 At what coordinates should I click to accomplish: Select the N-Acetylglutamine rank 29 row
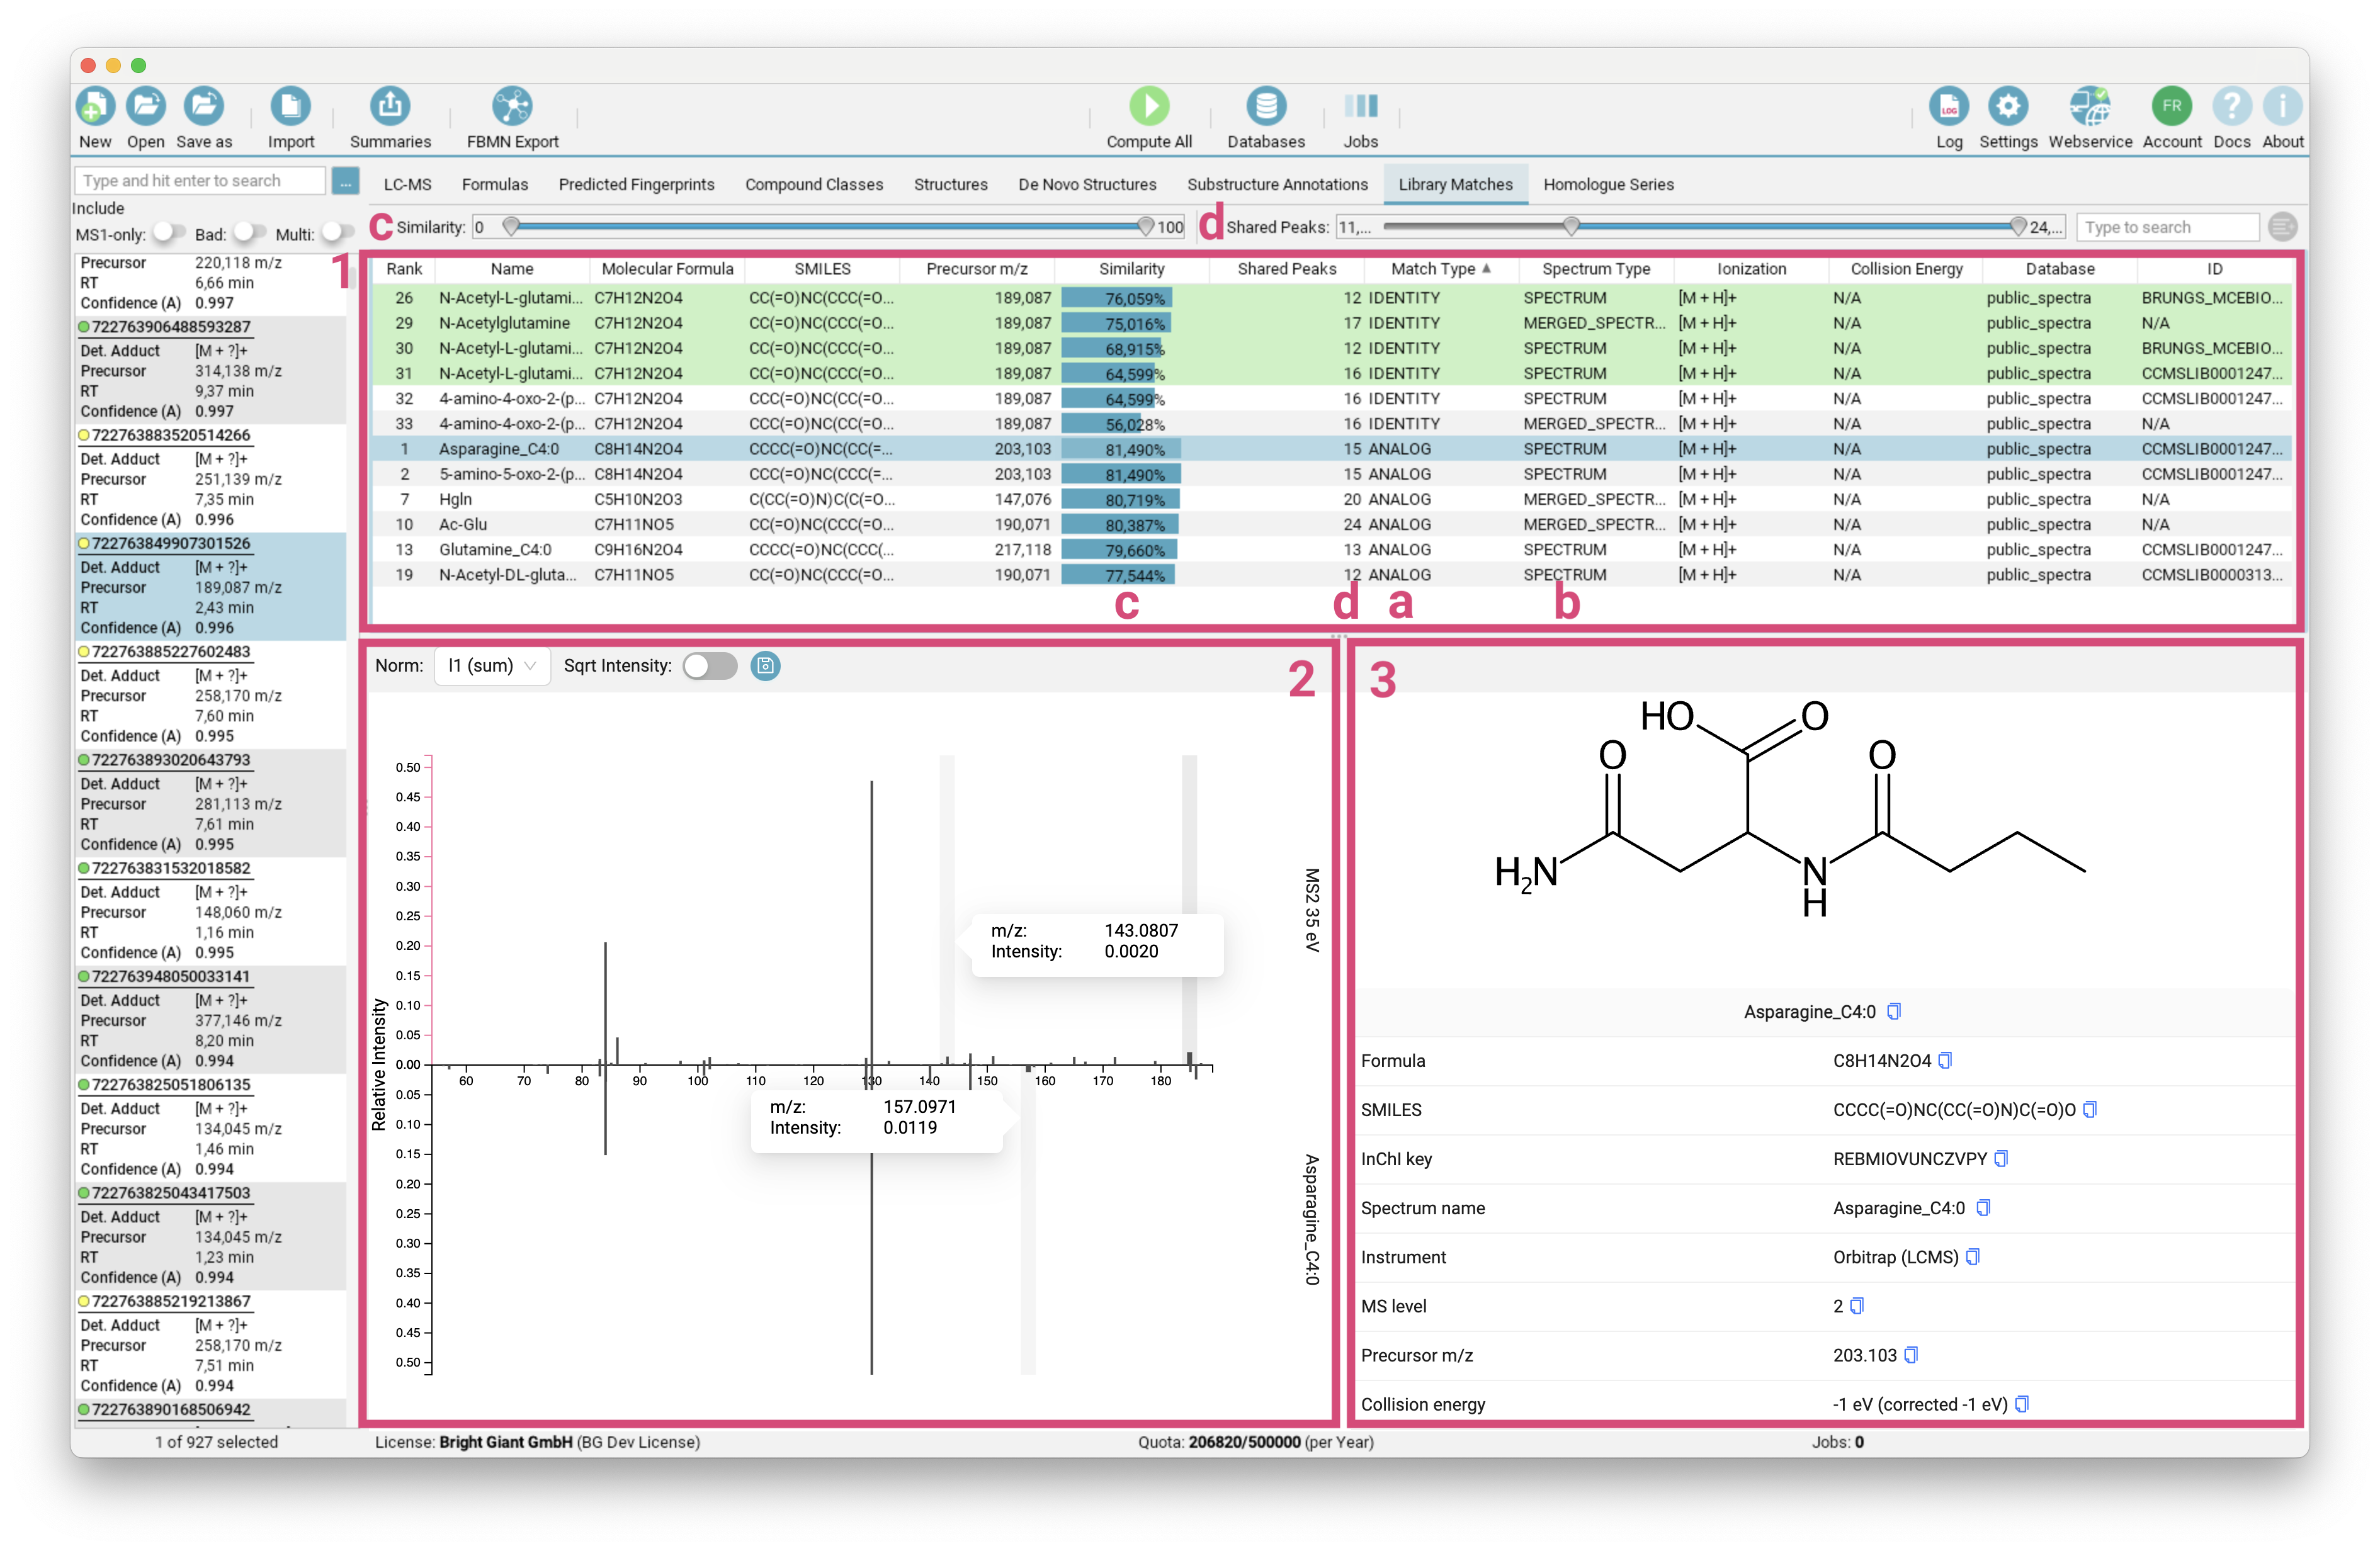(x=1331, y=323)
